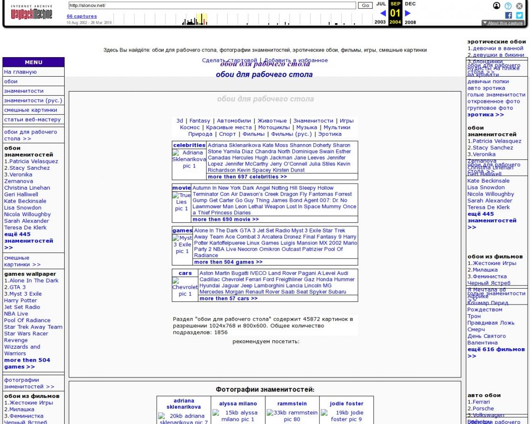Open 'Фильмы (рус.)' category

[291, 134]
